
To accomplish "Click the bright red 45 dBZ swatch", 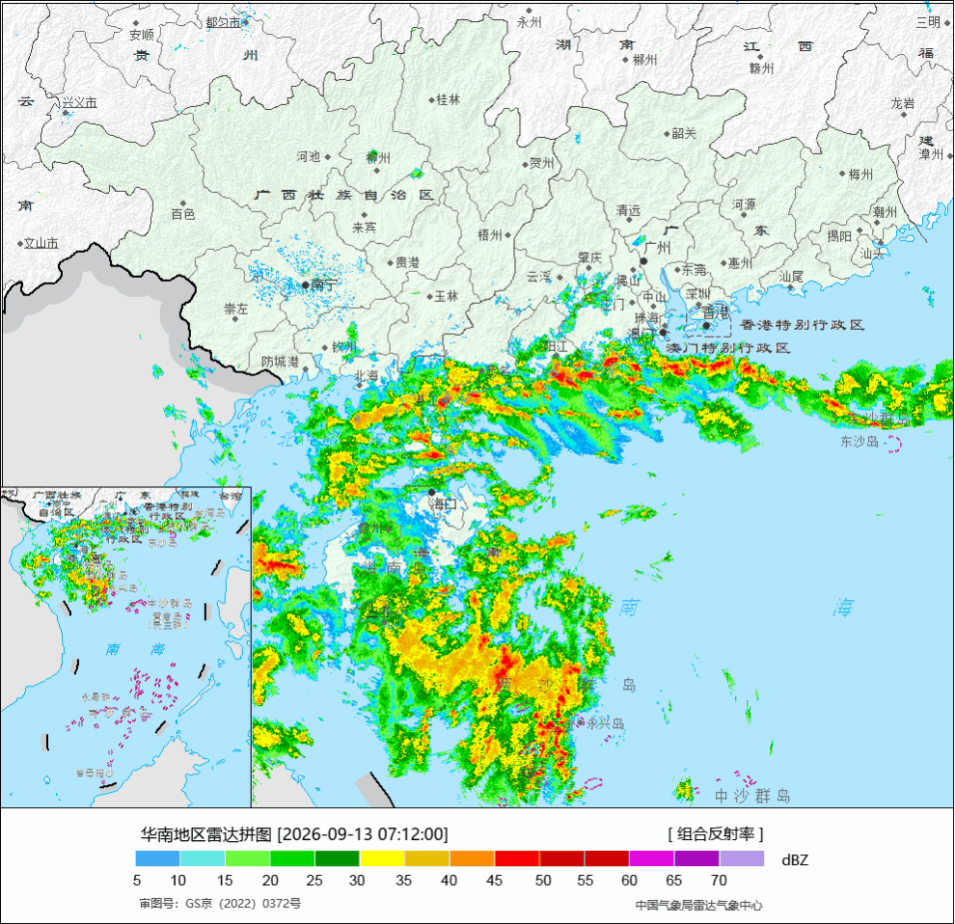I will tap(517, 858).
